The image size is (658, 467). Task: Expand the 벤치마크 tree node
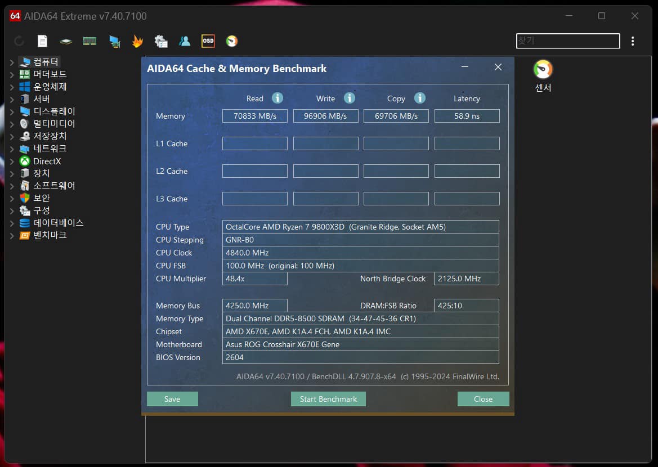[x=12, y=235]
